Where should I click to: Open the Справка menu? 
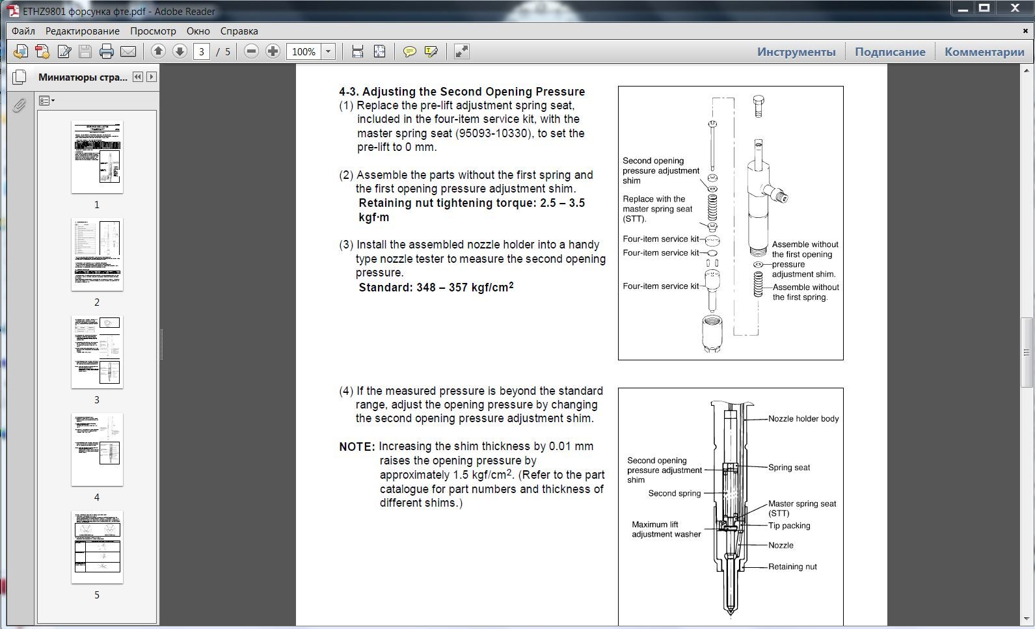pos(239,31)
